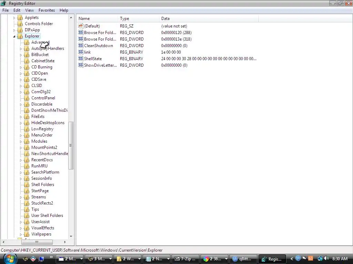Click the Controls Folder key icon
The width and height of the screenshot is (353, 264).
20,24
